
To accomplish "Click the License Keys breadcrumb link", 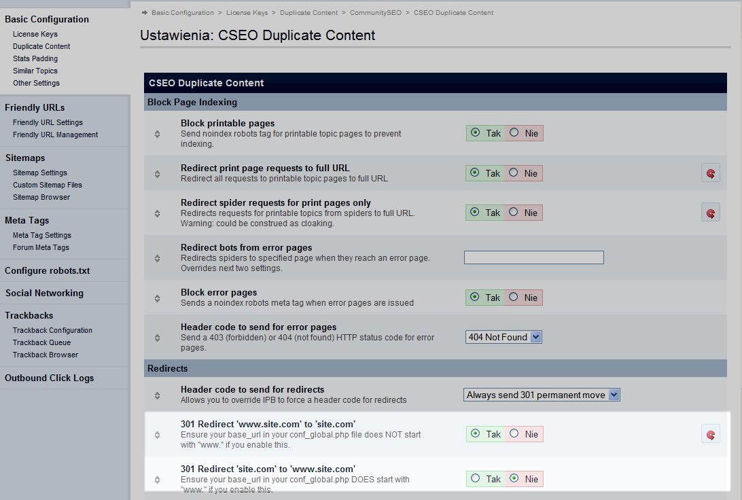I will point(249,12).
